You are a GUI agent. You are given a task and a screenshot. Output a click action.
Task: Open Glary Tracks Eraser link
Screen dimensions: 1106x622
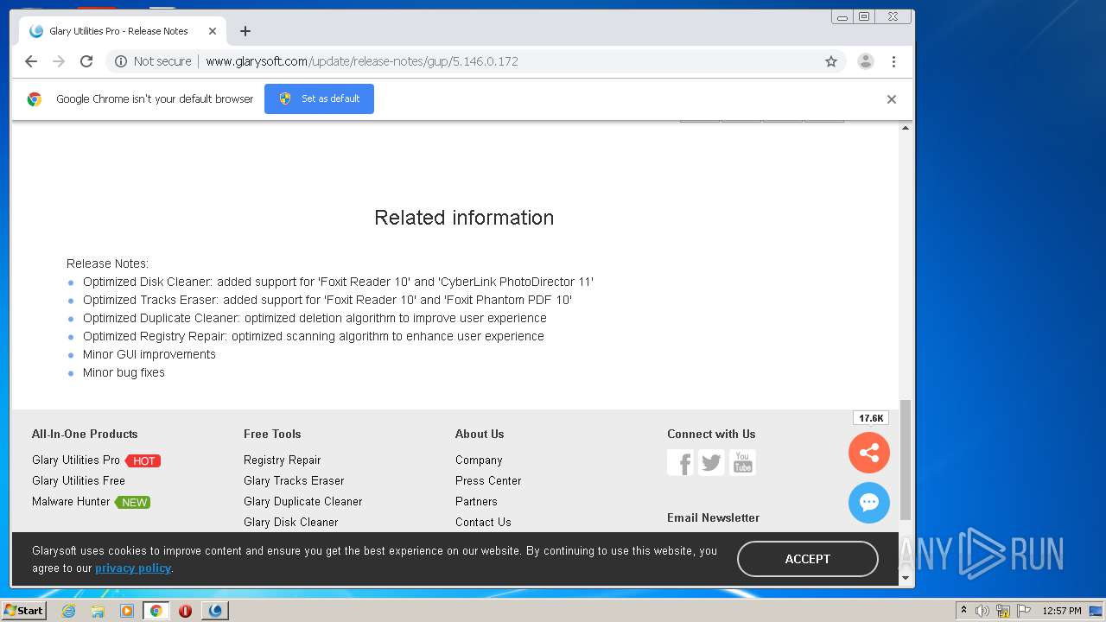tap(294, 480)
